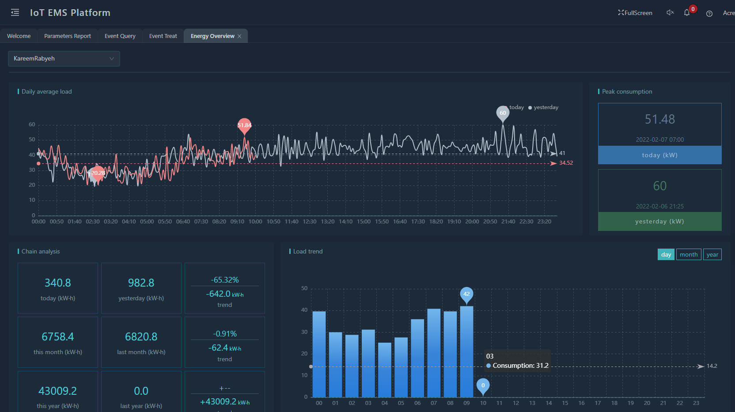Viewport: 735px width, 412px height.
Task: Select the 'day' load trend view
Action: click(x=666, y=254)
